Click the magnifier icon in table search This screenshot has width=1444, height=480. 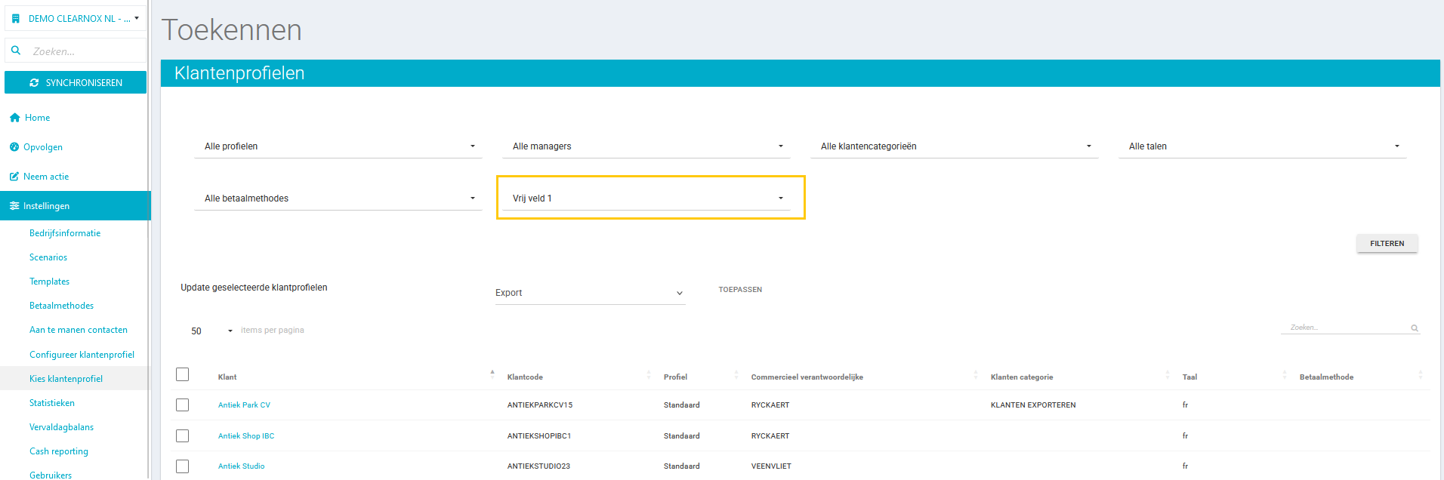pos(1414,328)
